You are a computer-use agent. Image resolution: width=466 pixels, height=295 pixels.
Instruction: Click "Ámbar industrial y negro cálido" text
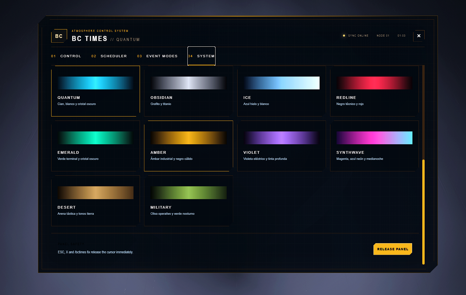(x=171, y=159)
